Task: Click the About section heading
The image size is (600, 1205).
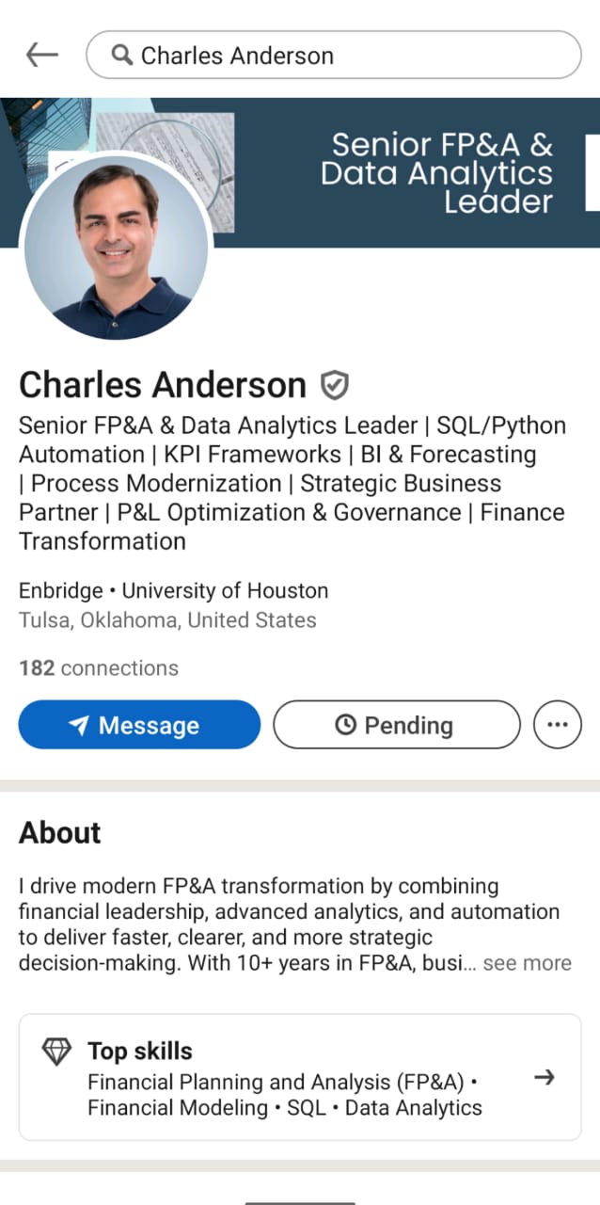Action: coord(60,833)
